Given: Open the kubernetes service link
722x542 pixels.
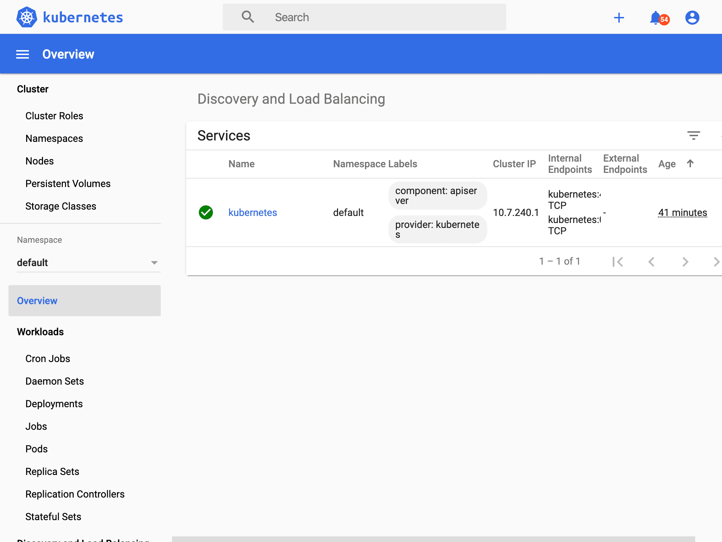Looking at the screenshot, I should coord(253,212).
